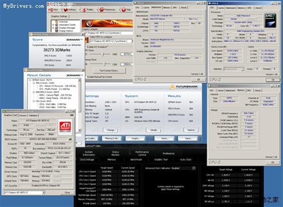Open the graphics card dropdown in GPU-Z
Viewport: 283px width, 207px height.
pos(24,192)
